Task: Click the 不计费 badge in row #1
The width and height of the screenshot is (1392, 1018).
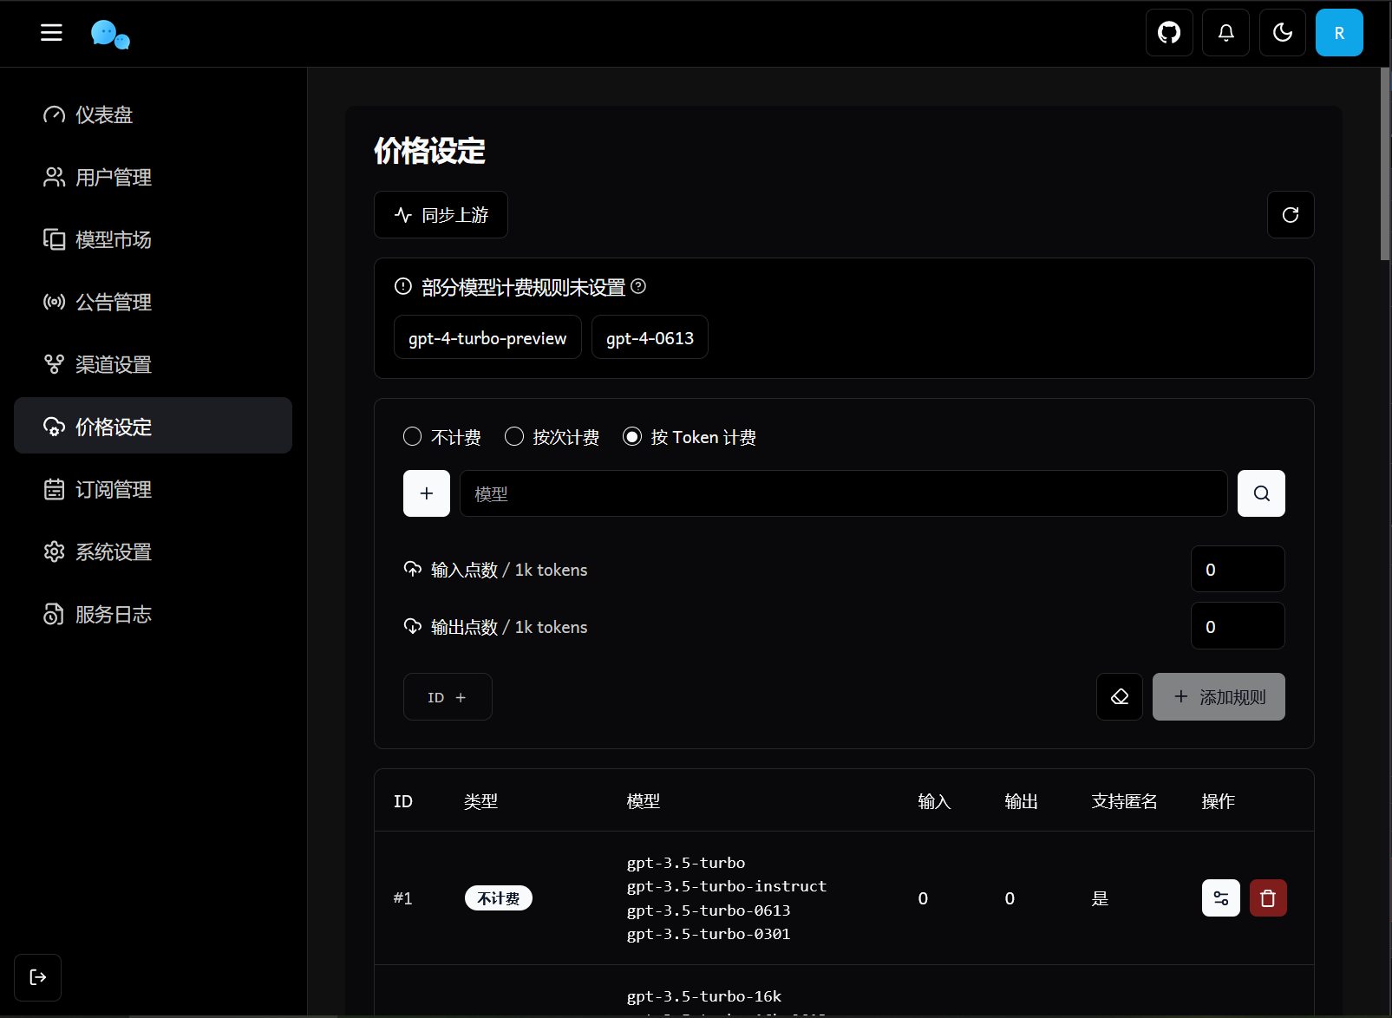Action: click(499, 898)
